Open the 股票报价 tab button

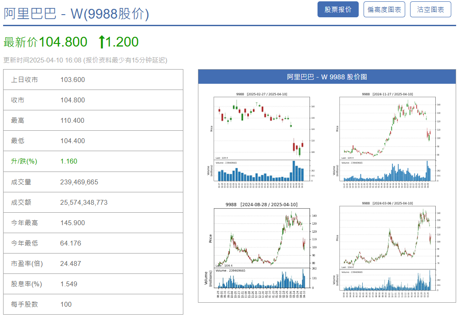[x=338, y=9]
